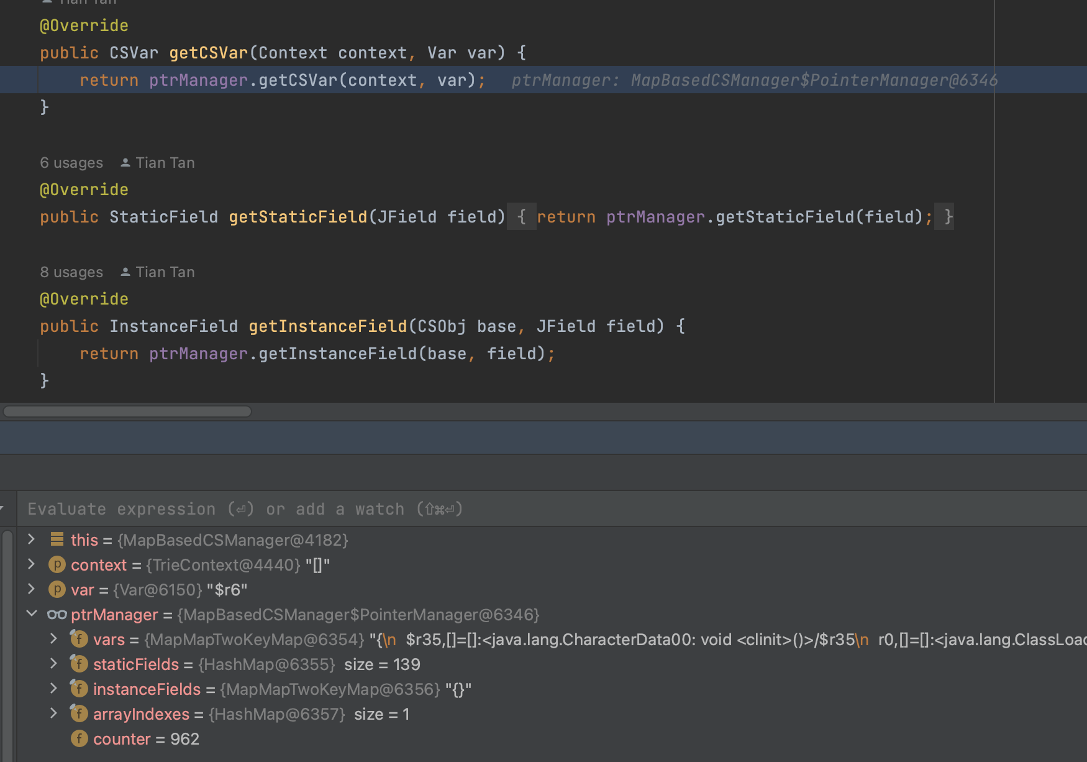Open '8 usages' hint above getInstanceField
Image resolution: width=1087 pixels, height=762 pixels.
coord(71,272)
